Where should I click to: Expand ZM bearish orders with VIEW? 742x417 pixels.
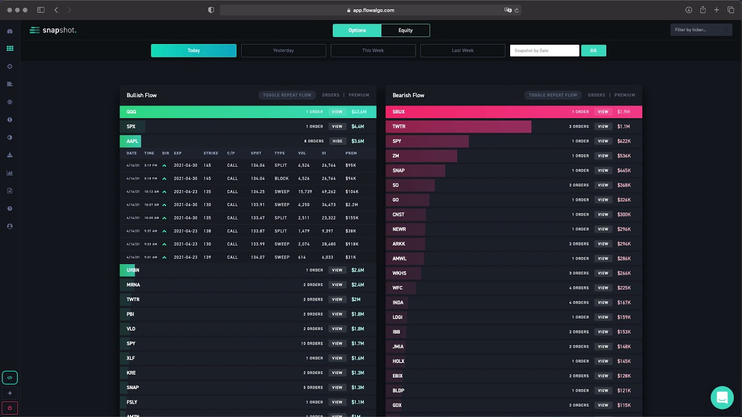[x=603, y=156]
